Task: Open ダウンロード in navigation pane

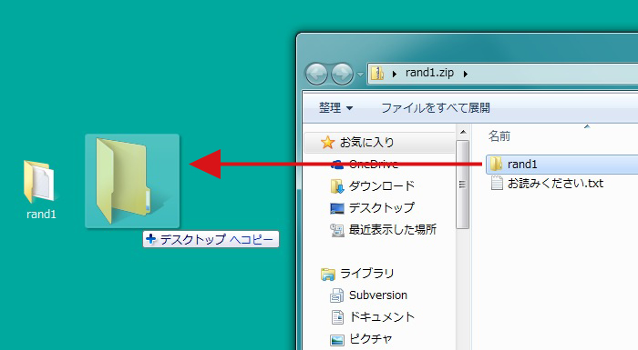Action: [381, 186]
